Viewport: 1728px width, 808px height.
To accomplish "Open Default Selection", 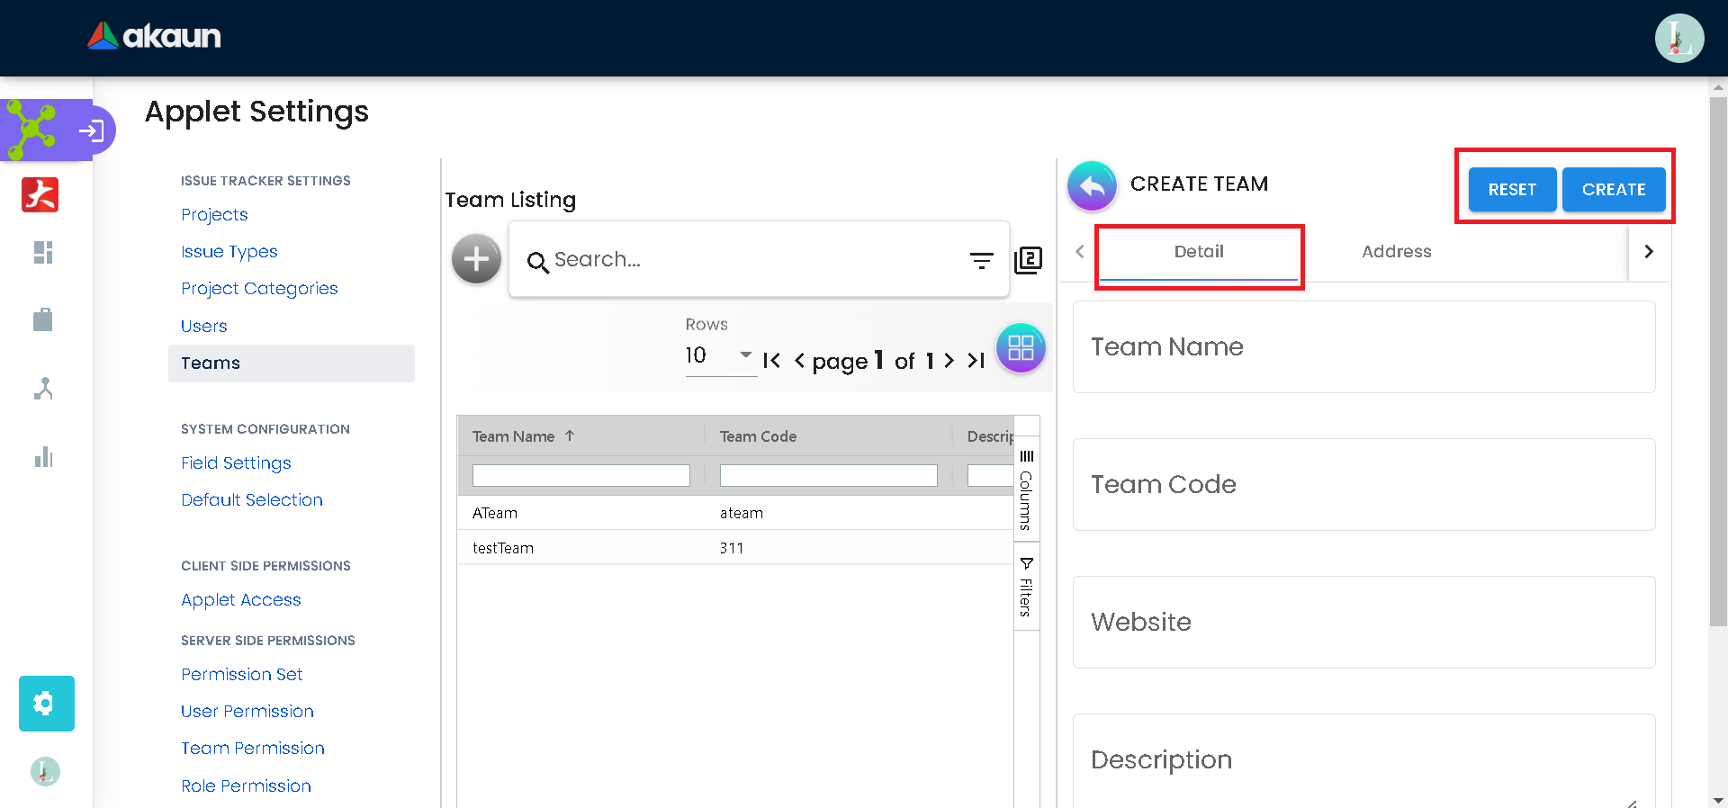I will tap(252, 500).
